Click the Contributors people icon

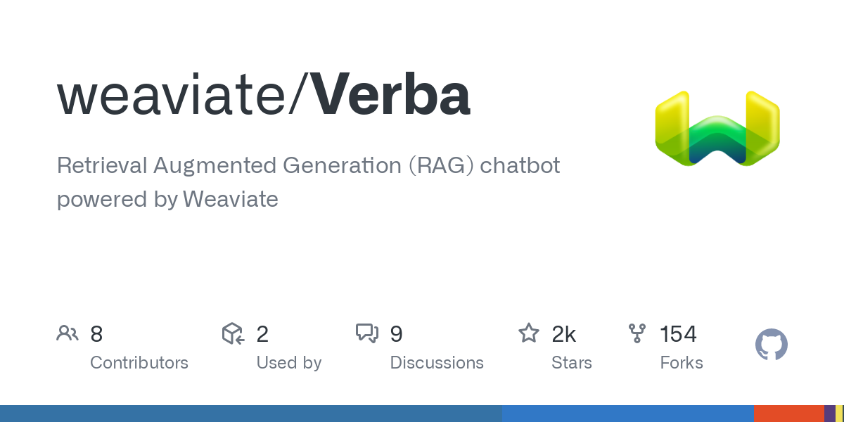pyautogui.click(x=68, y=333)
